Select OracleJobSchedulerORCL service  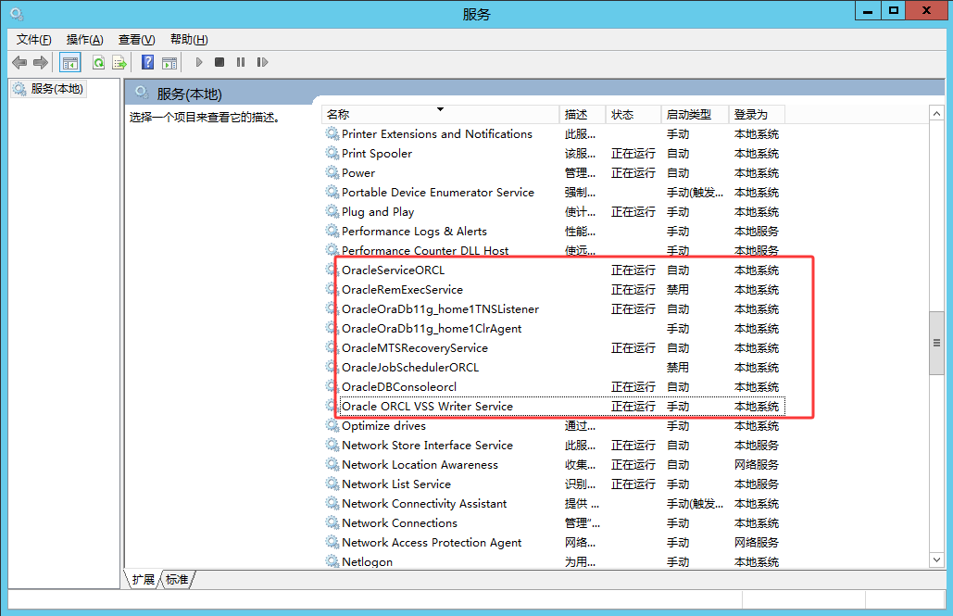tap(554, 368)
